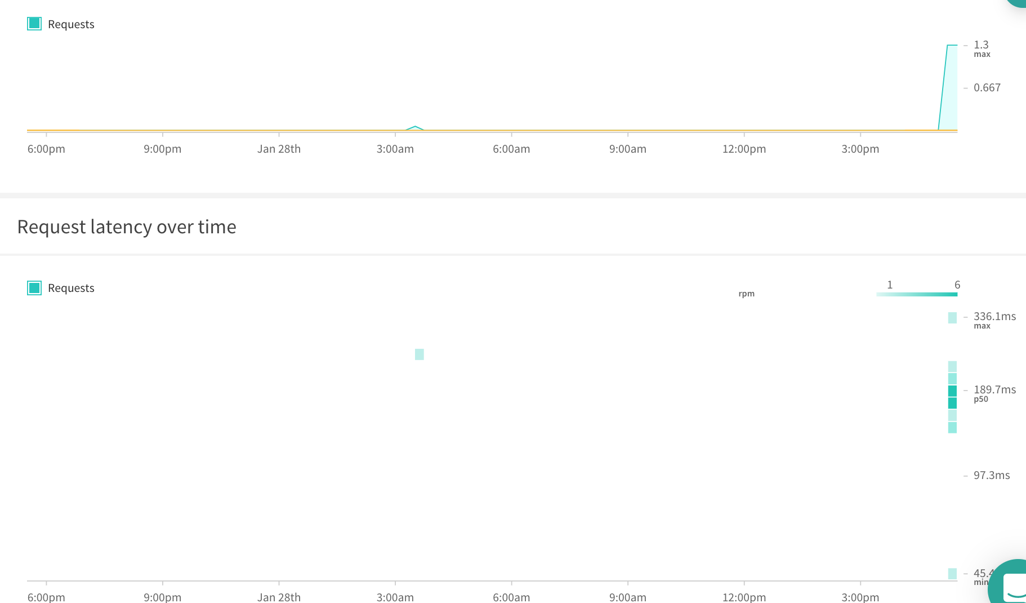Click the '6' upper bound of the rpm scale
This screenshot has height=603, width=1026.
pos(957,285)
